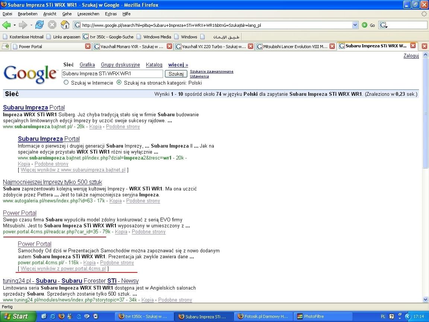The width and height of the screenshot is (429, 322).
Task: Open the tvr 350c Google-Suche bookmark
Action: 108,37
